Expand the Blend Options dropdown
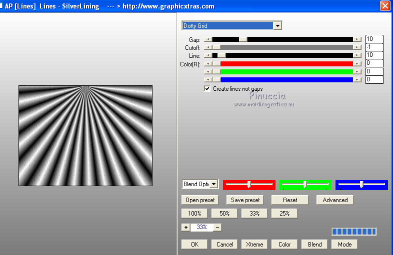Screen dimensions: 393x255 click(x=214, y=184)
